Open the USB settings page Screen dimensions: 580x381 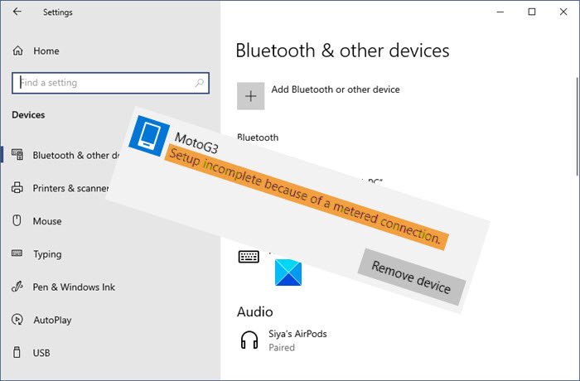pyautogui.click(x=31, y=353)
